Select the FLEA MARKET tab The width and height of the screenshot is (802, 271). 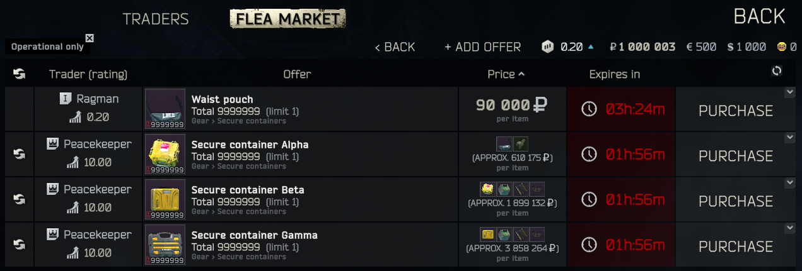point(288,19)
